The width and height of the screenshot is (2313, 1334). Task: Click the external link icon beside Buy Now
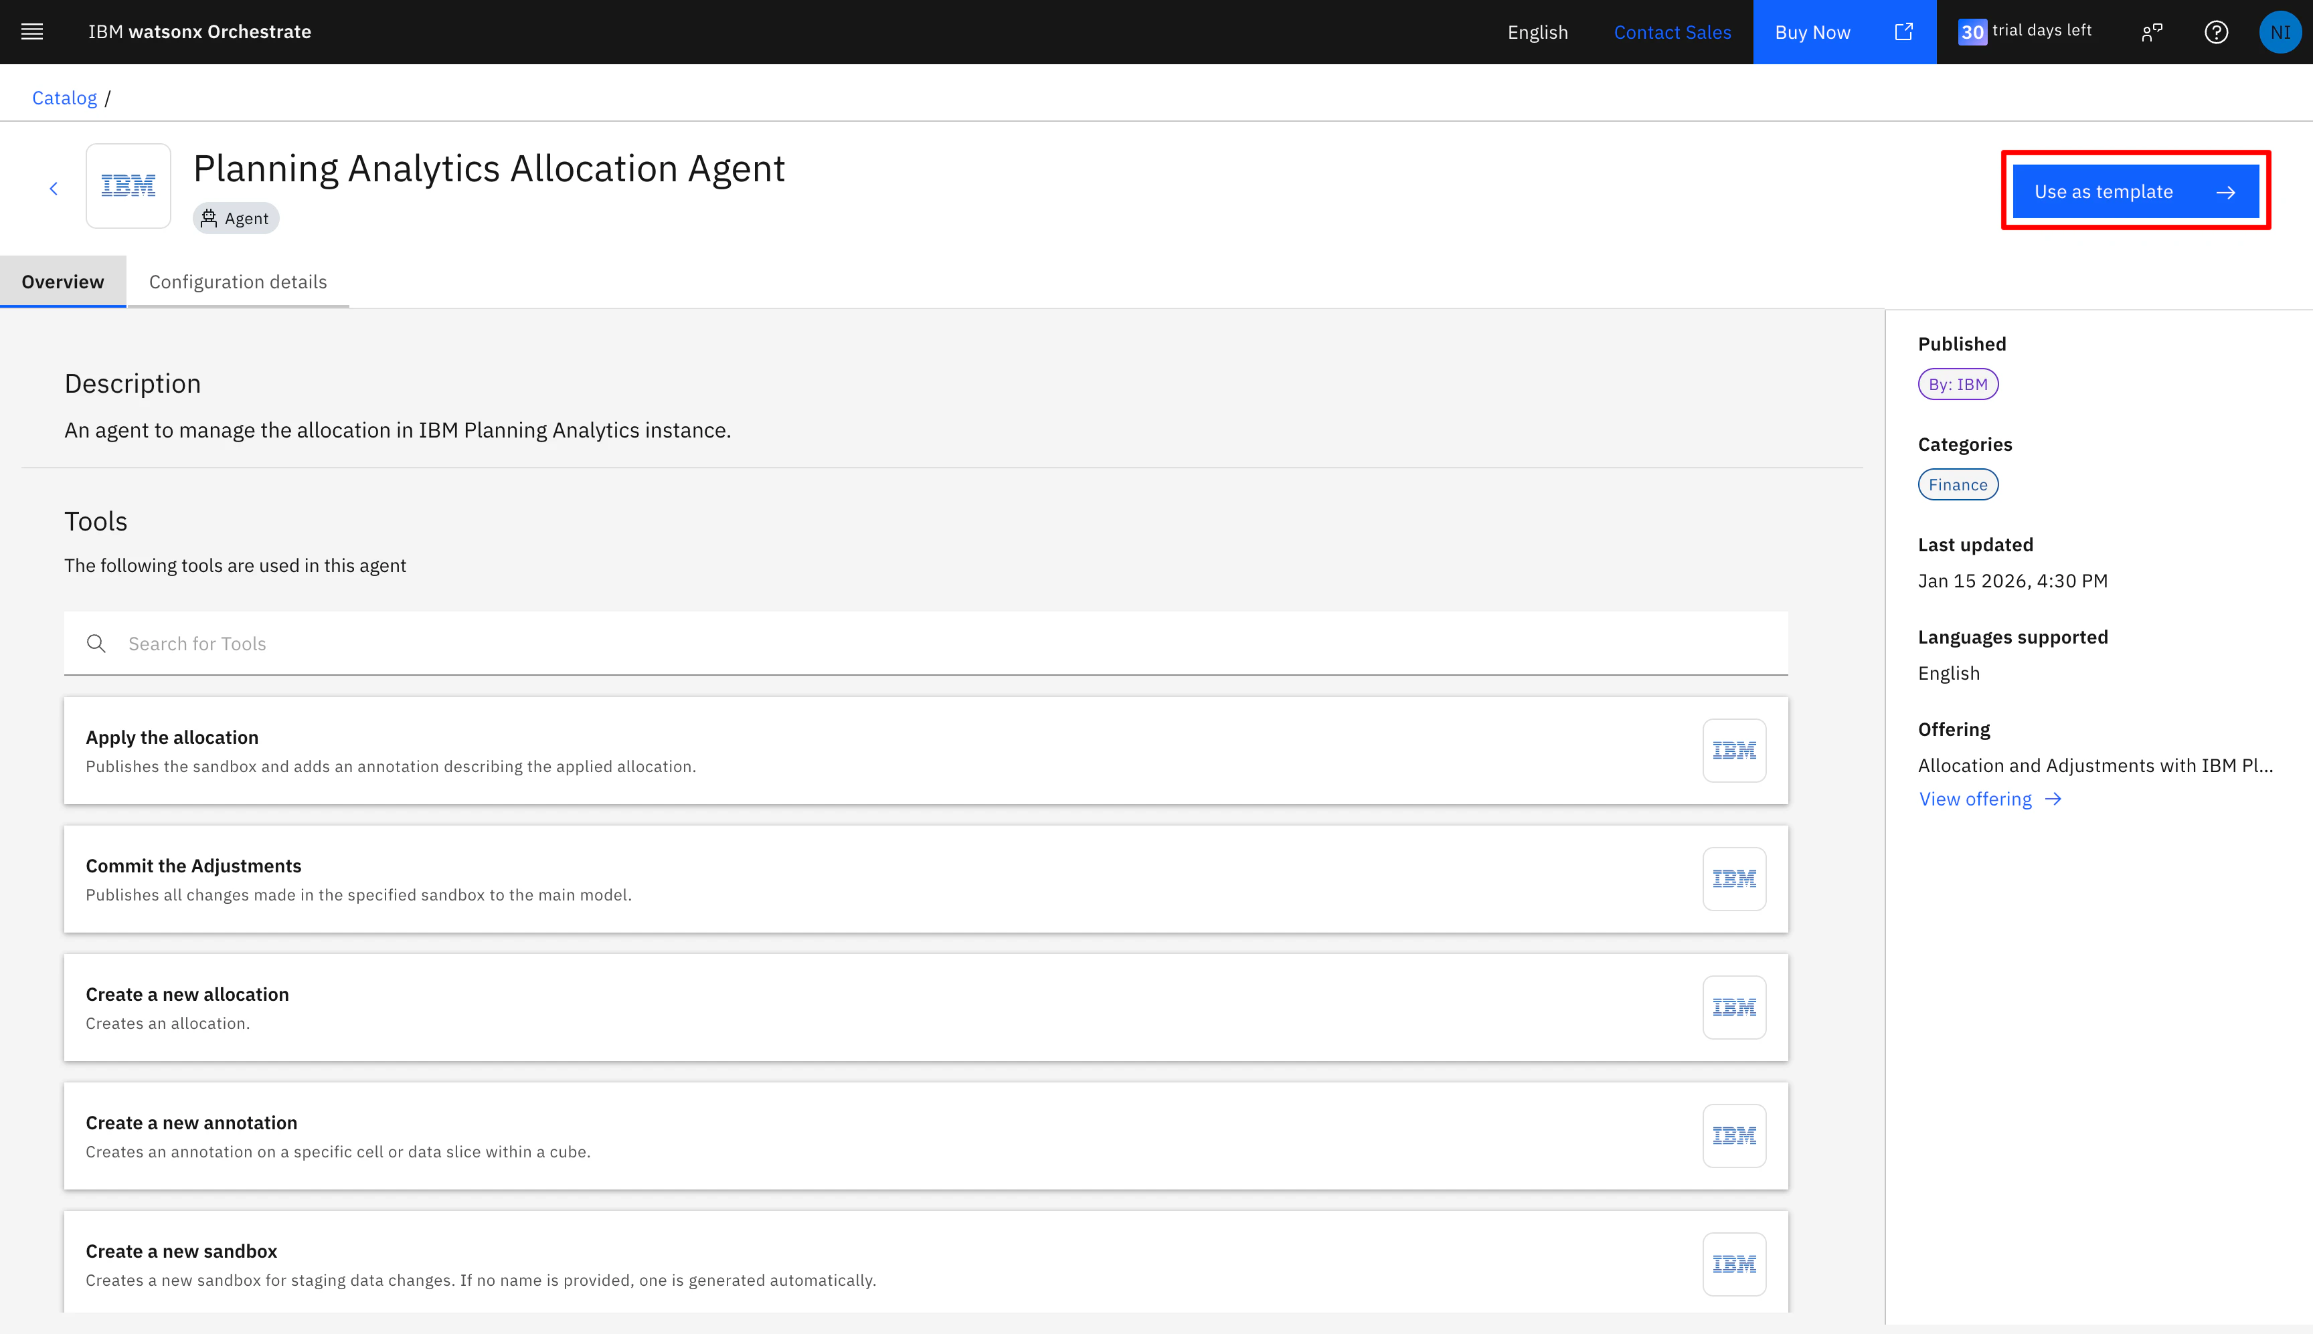point(1903,32)
